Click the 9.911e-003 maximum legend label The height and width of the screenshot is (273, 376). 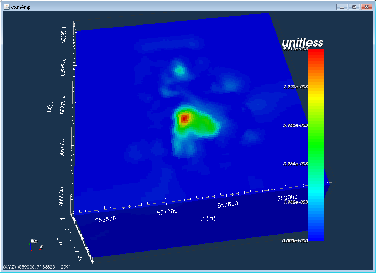coord(295,49)
